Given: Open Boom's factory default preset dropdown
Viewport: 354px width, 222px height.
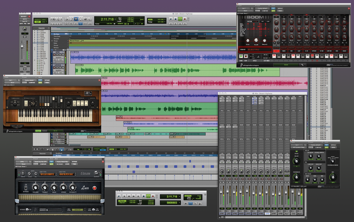Looking at the screenshot, I should point(262,8).
